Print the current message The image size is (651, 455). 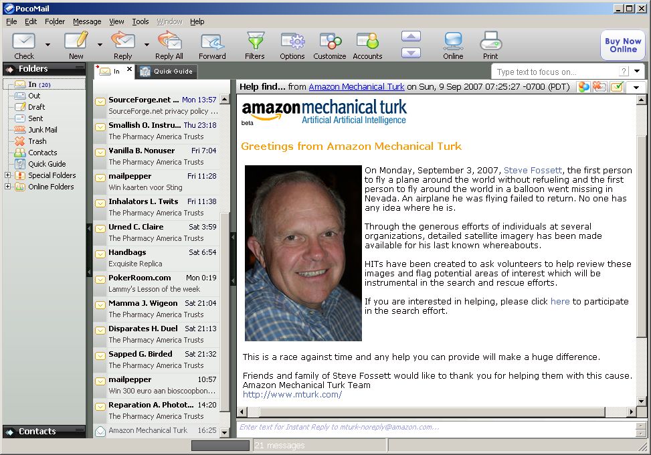[490, 45]
